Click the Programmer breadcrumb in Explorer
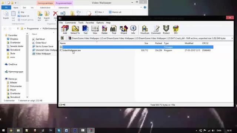This screenshot has height=133, width=237. pos(33,28)
